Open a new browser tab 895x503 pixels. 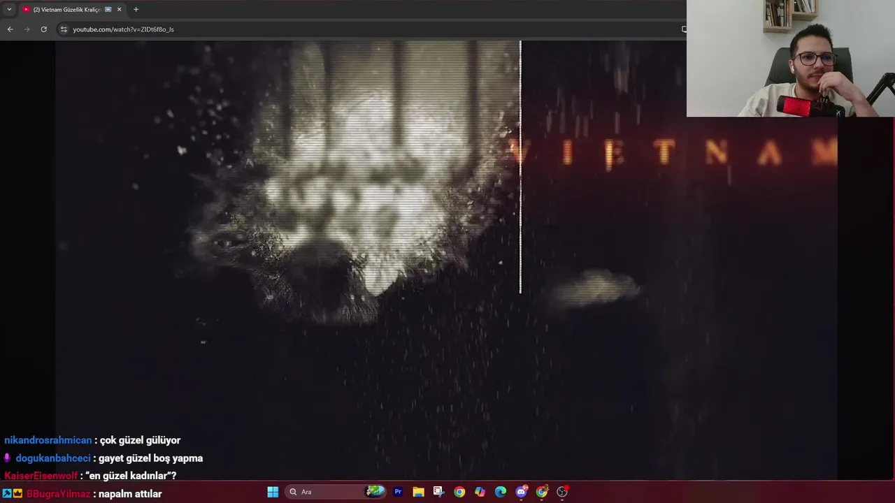(136, 10)
